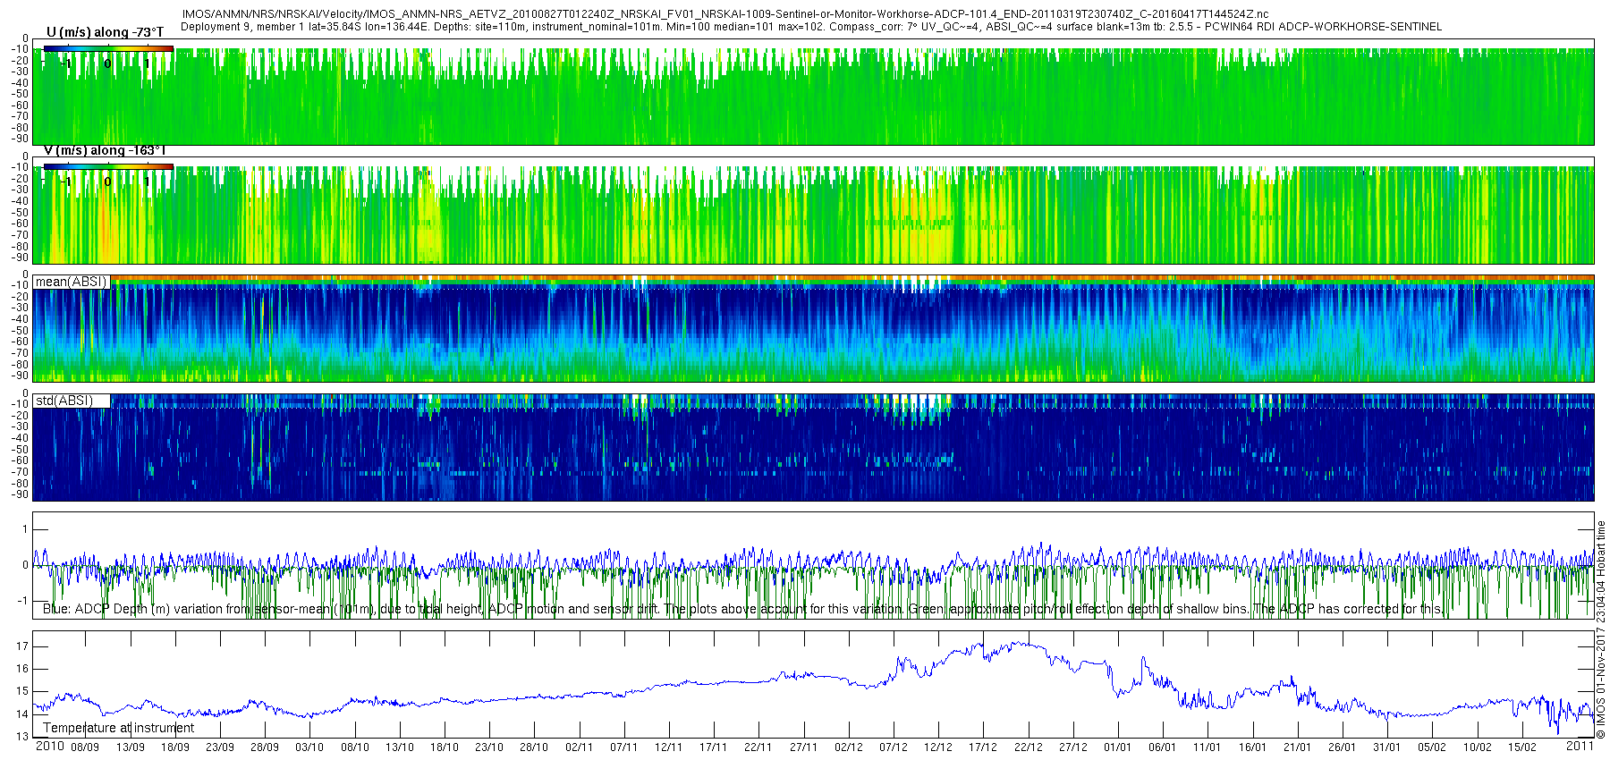Click the V velocity colorbar

point(107,166)
